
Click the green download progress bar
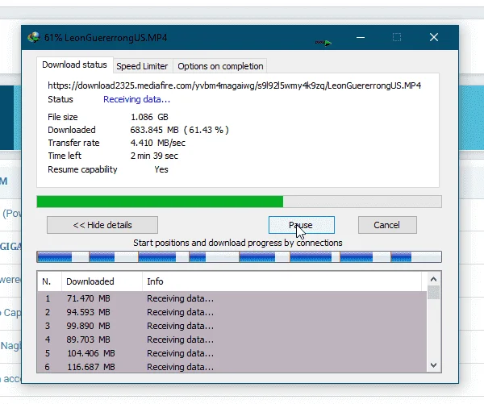[239, 202]
